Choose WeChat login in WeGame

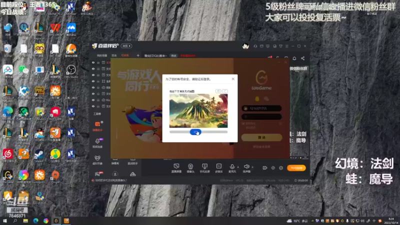pos(266,98)
